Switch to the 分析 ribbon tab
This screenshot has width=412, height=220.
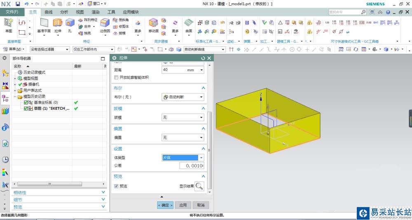(x=64, y=12)
